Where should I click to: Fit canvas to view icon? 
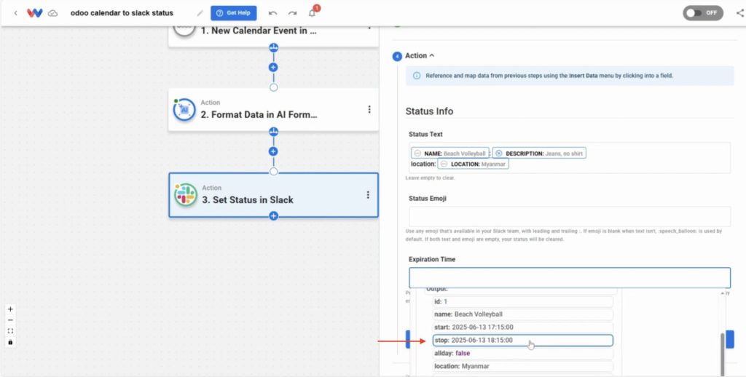[x=10, y=331]
